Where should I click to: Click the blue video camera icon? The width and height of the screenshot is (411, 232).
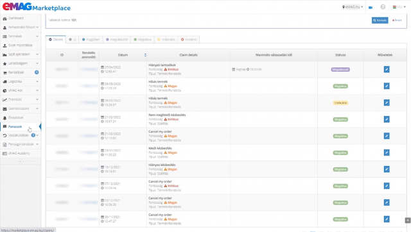(371, 7)
